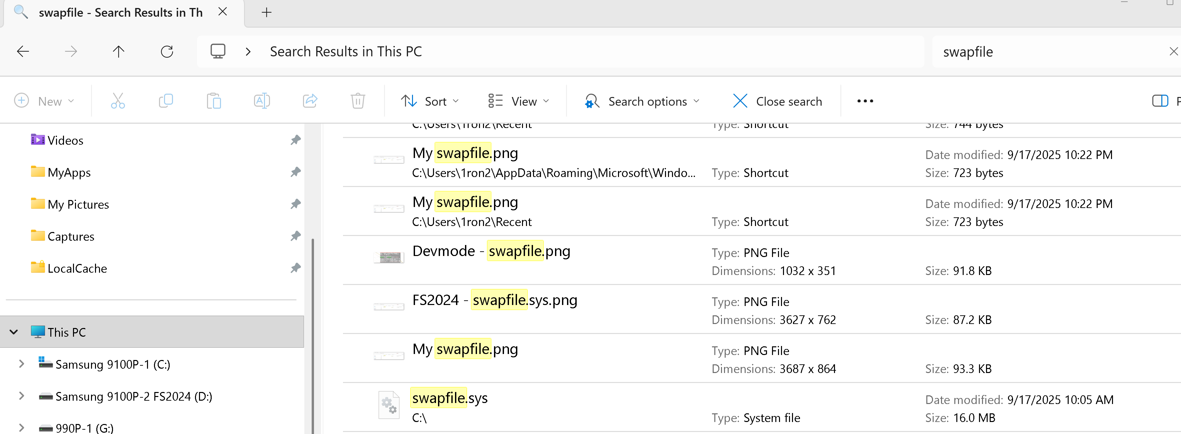1181x434 pixels.
Task: Collapse the This PC tree node
Action: tap(14, 332)
